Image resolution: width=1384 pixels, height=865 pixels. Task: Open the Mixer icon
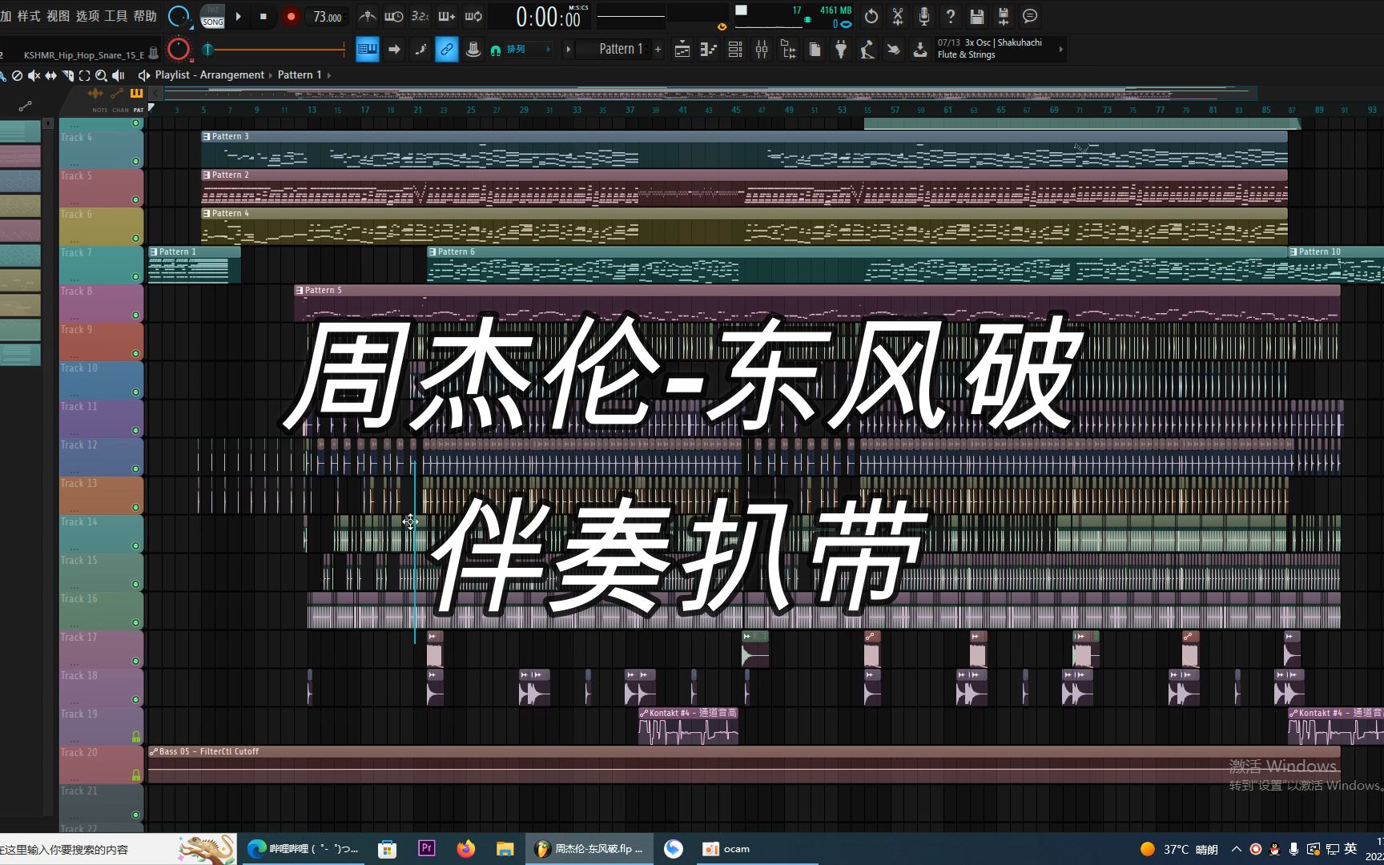[x=762, y=50]
